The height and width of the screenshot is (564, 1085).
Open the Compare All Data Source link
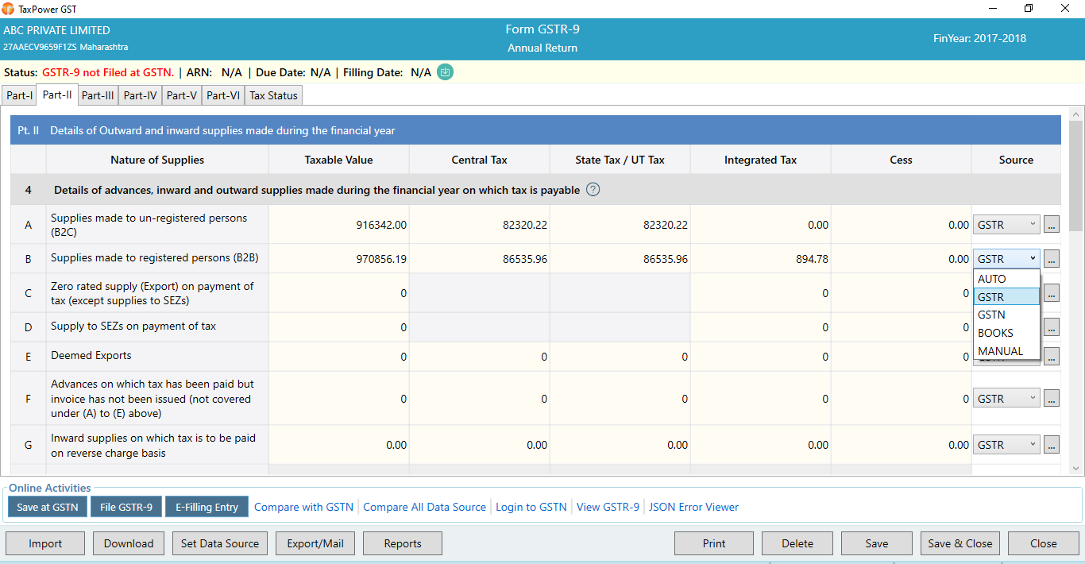pos(424,507)
